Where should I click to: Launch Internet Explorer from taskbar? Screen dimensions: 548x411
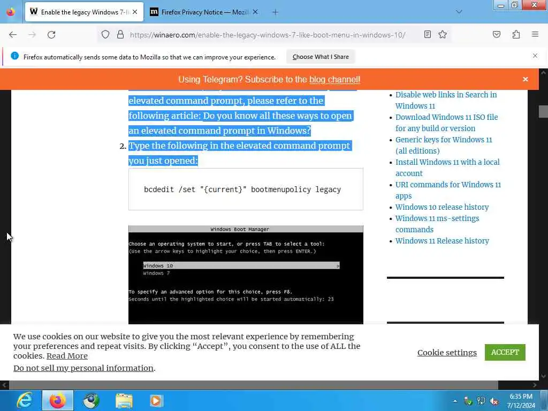click(x=24, y=400)
